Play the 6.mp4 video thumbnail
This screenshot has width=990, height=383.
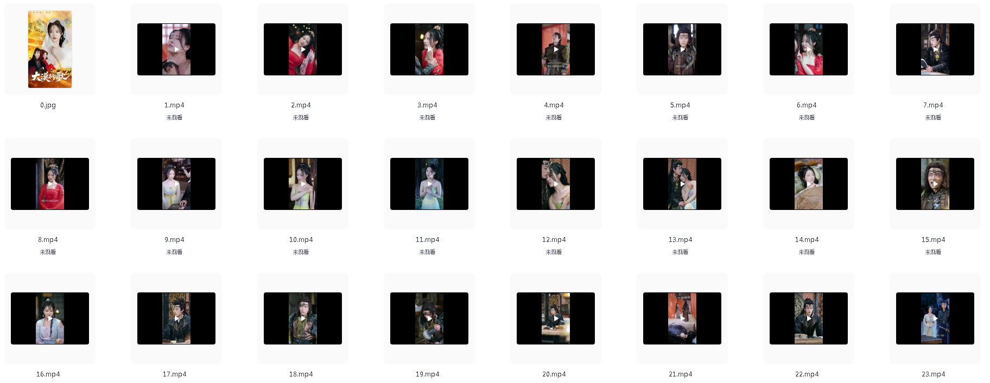[809, 49]
